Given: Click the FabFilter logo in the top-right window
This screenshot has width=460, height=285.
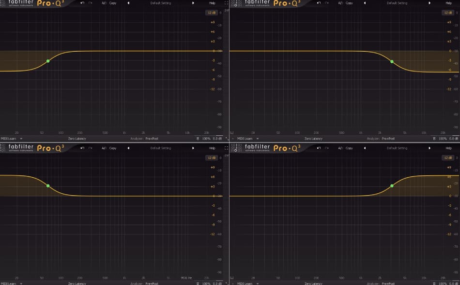Looking at the screenshot, I should tap(258, 3).
